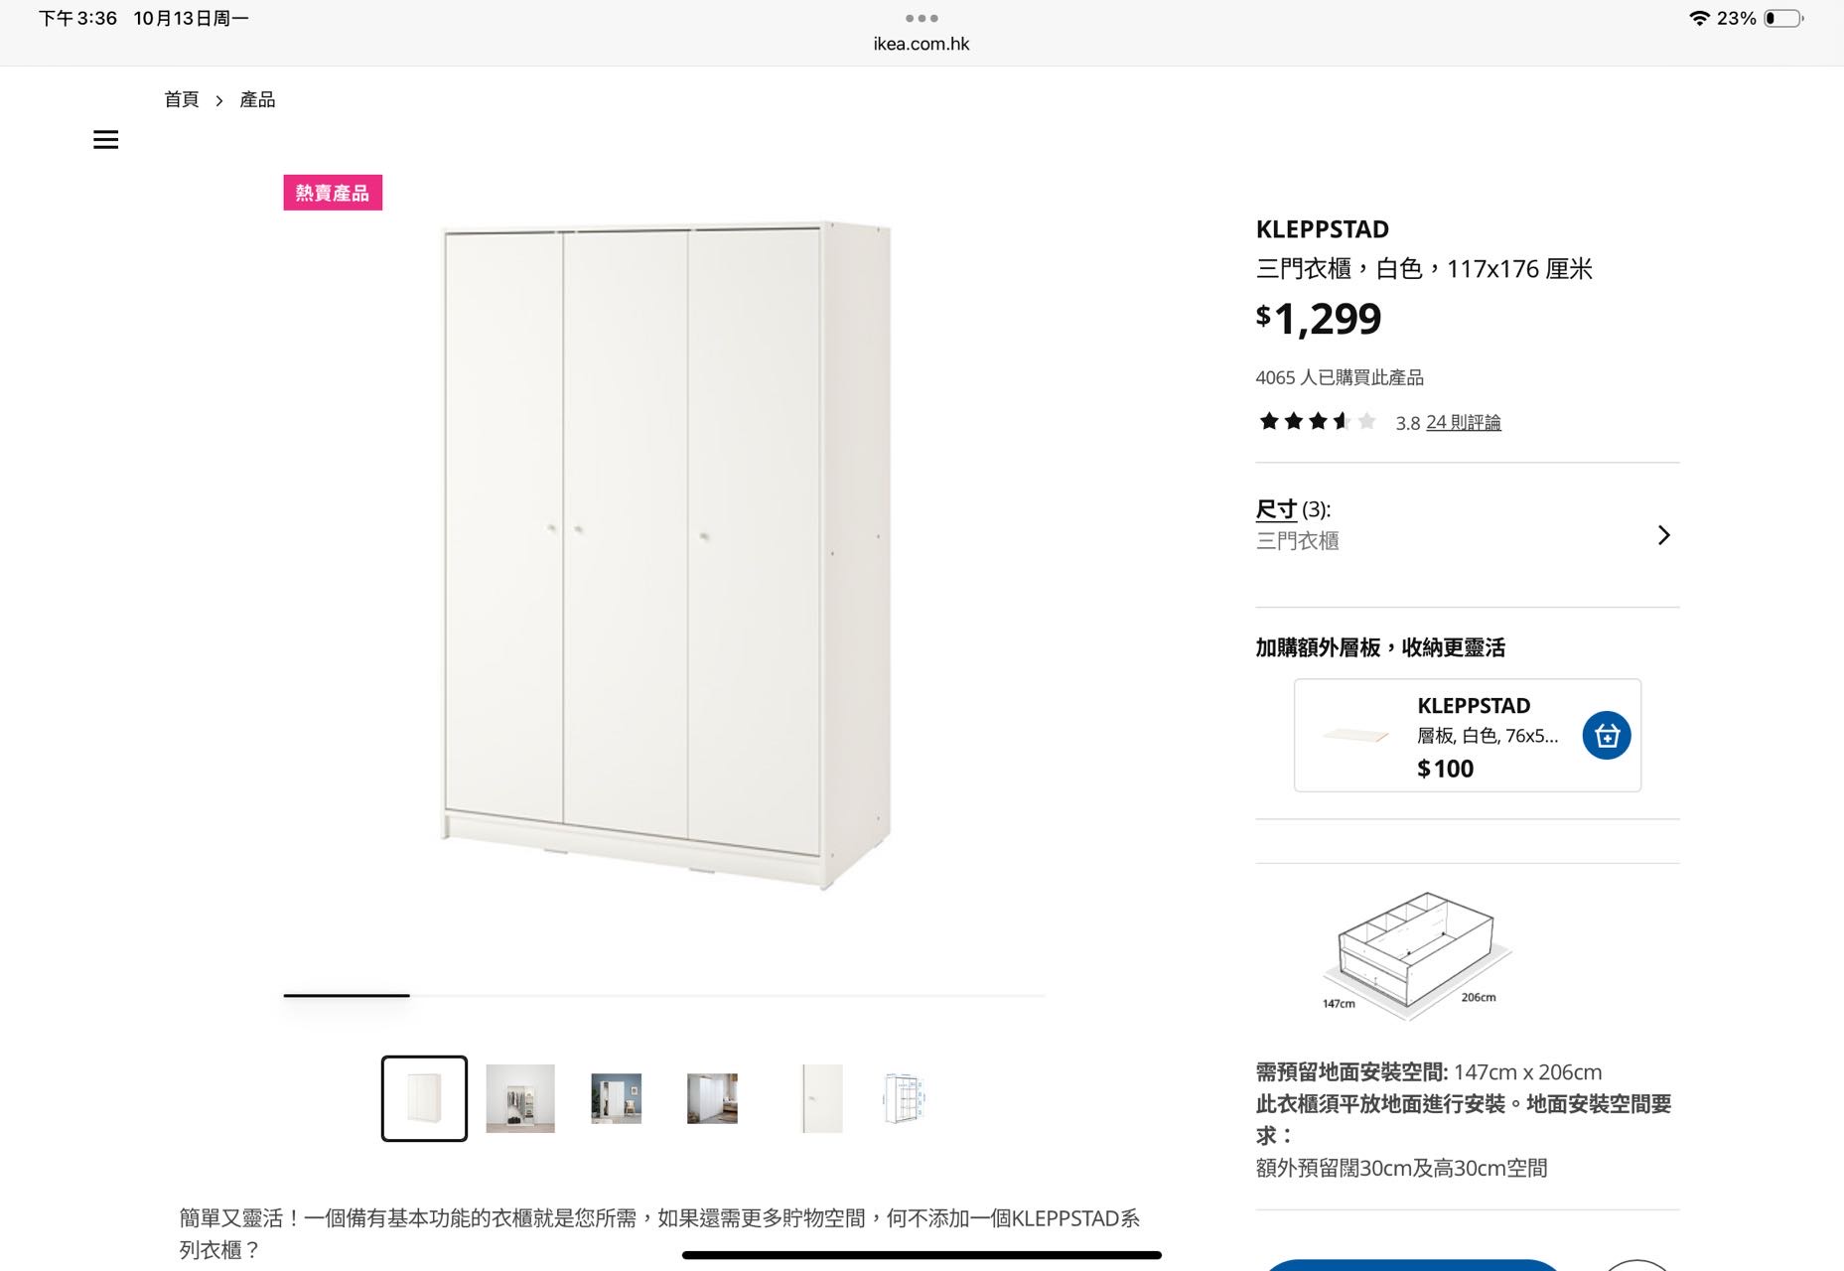This screenshot has height=1271, width=1844.
Task: Navigate to 產品 breadcrumb
Action: point(257,99)
